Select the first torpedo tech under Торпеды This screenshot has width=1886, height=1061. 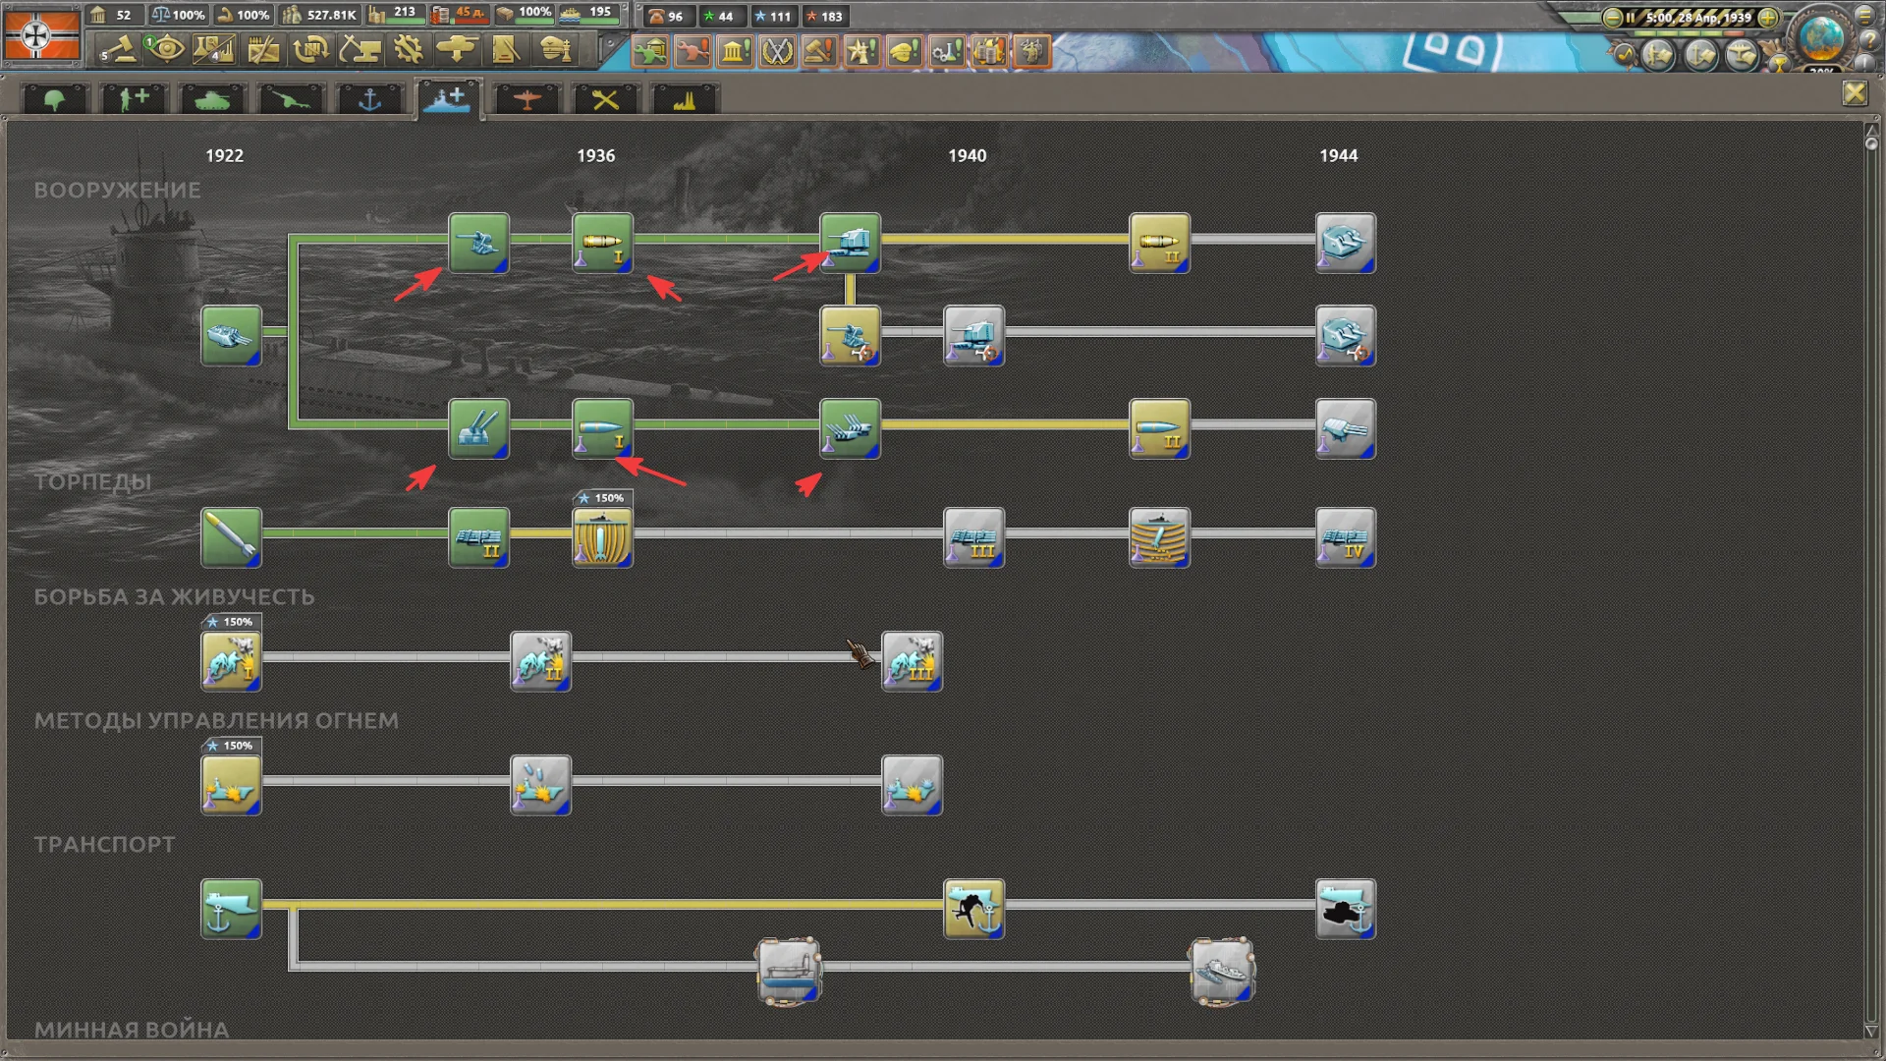coord(231,537)
